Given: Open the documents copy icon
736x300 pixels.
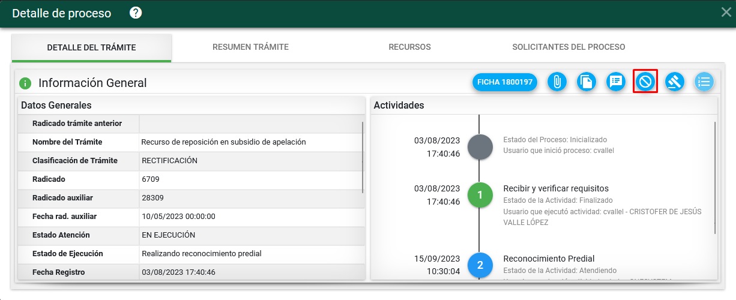Looking at the screenshot, I should (x=587, y=82).
